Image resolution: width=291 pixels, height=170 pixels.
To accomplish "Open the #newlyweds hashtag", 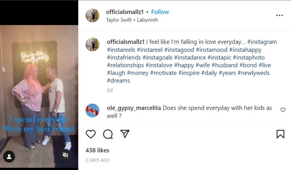I will pyautogui.click(x=253, y=73).
